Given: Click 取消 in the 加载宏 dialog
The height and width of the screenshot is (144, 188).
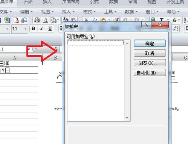Looking at the screenshot, I should [x=150, y=53].
